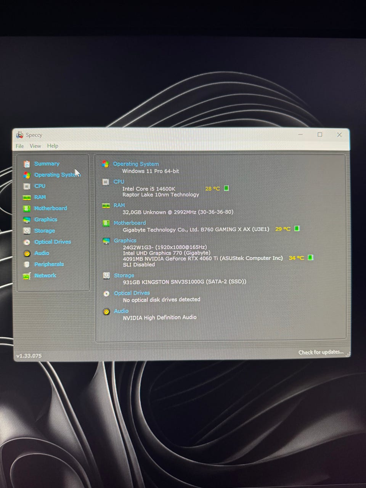Select Operating System in the sidebar
This screenshot has height=488, width=366.
57,175
